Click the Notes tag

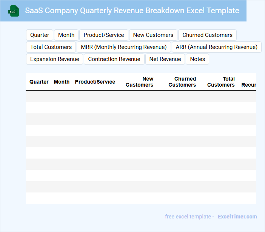pyautogui.click(x=197, y=59)
